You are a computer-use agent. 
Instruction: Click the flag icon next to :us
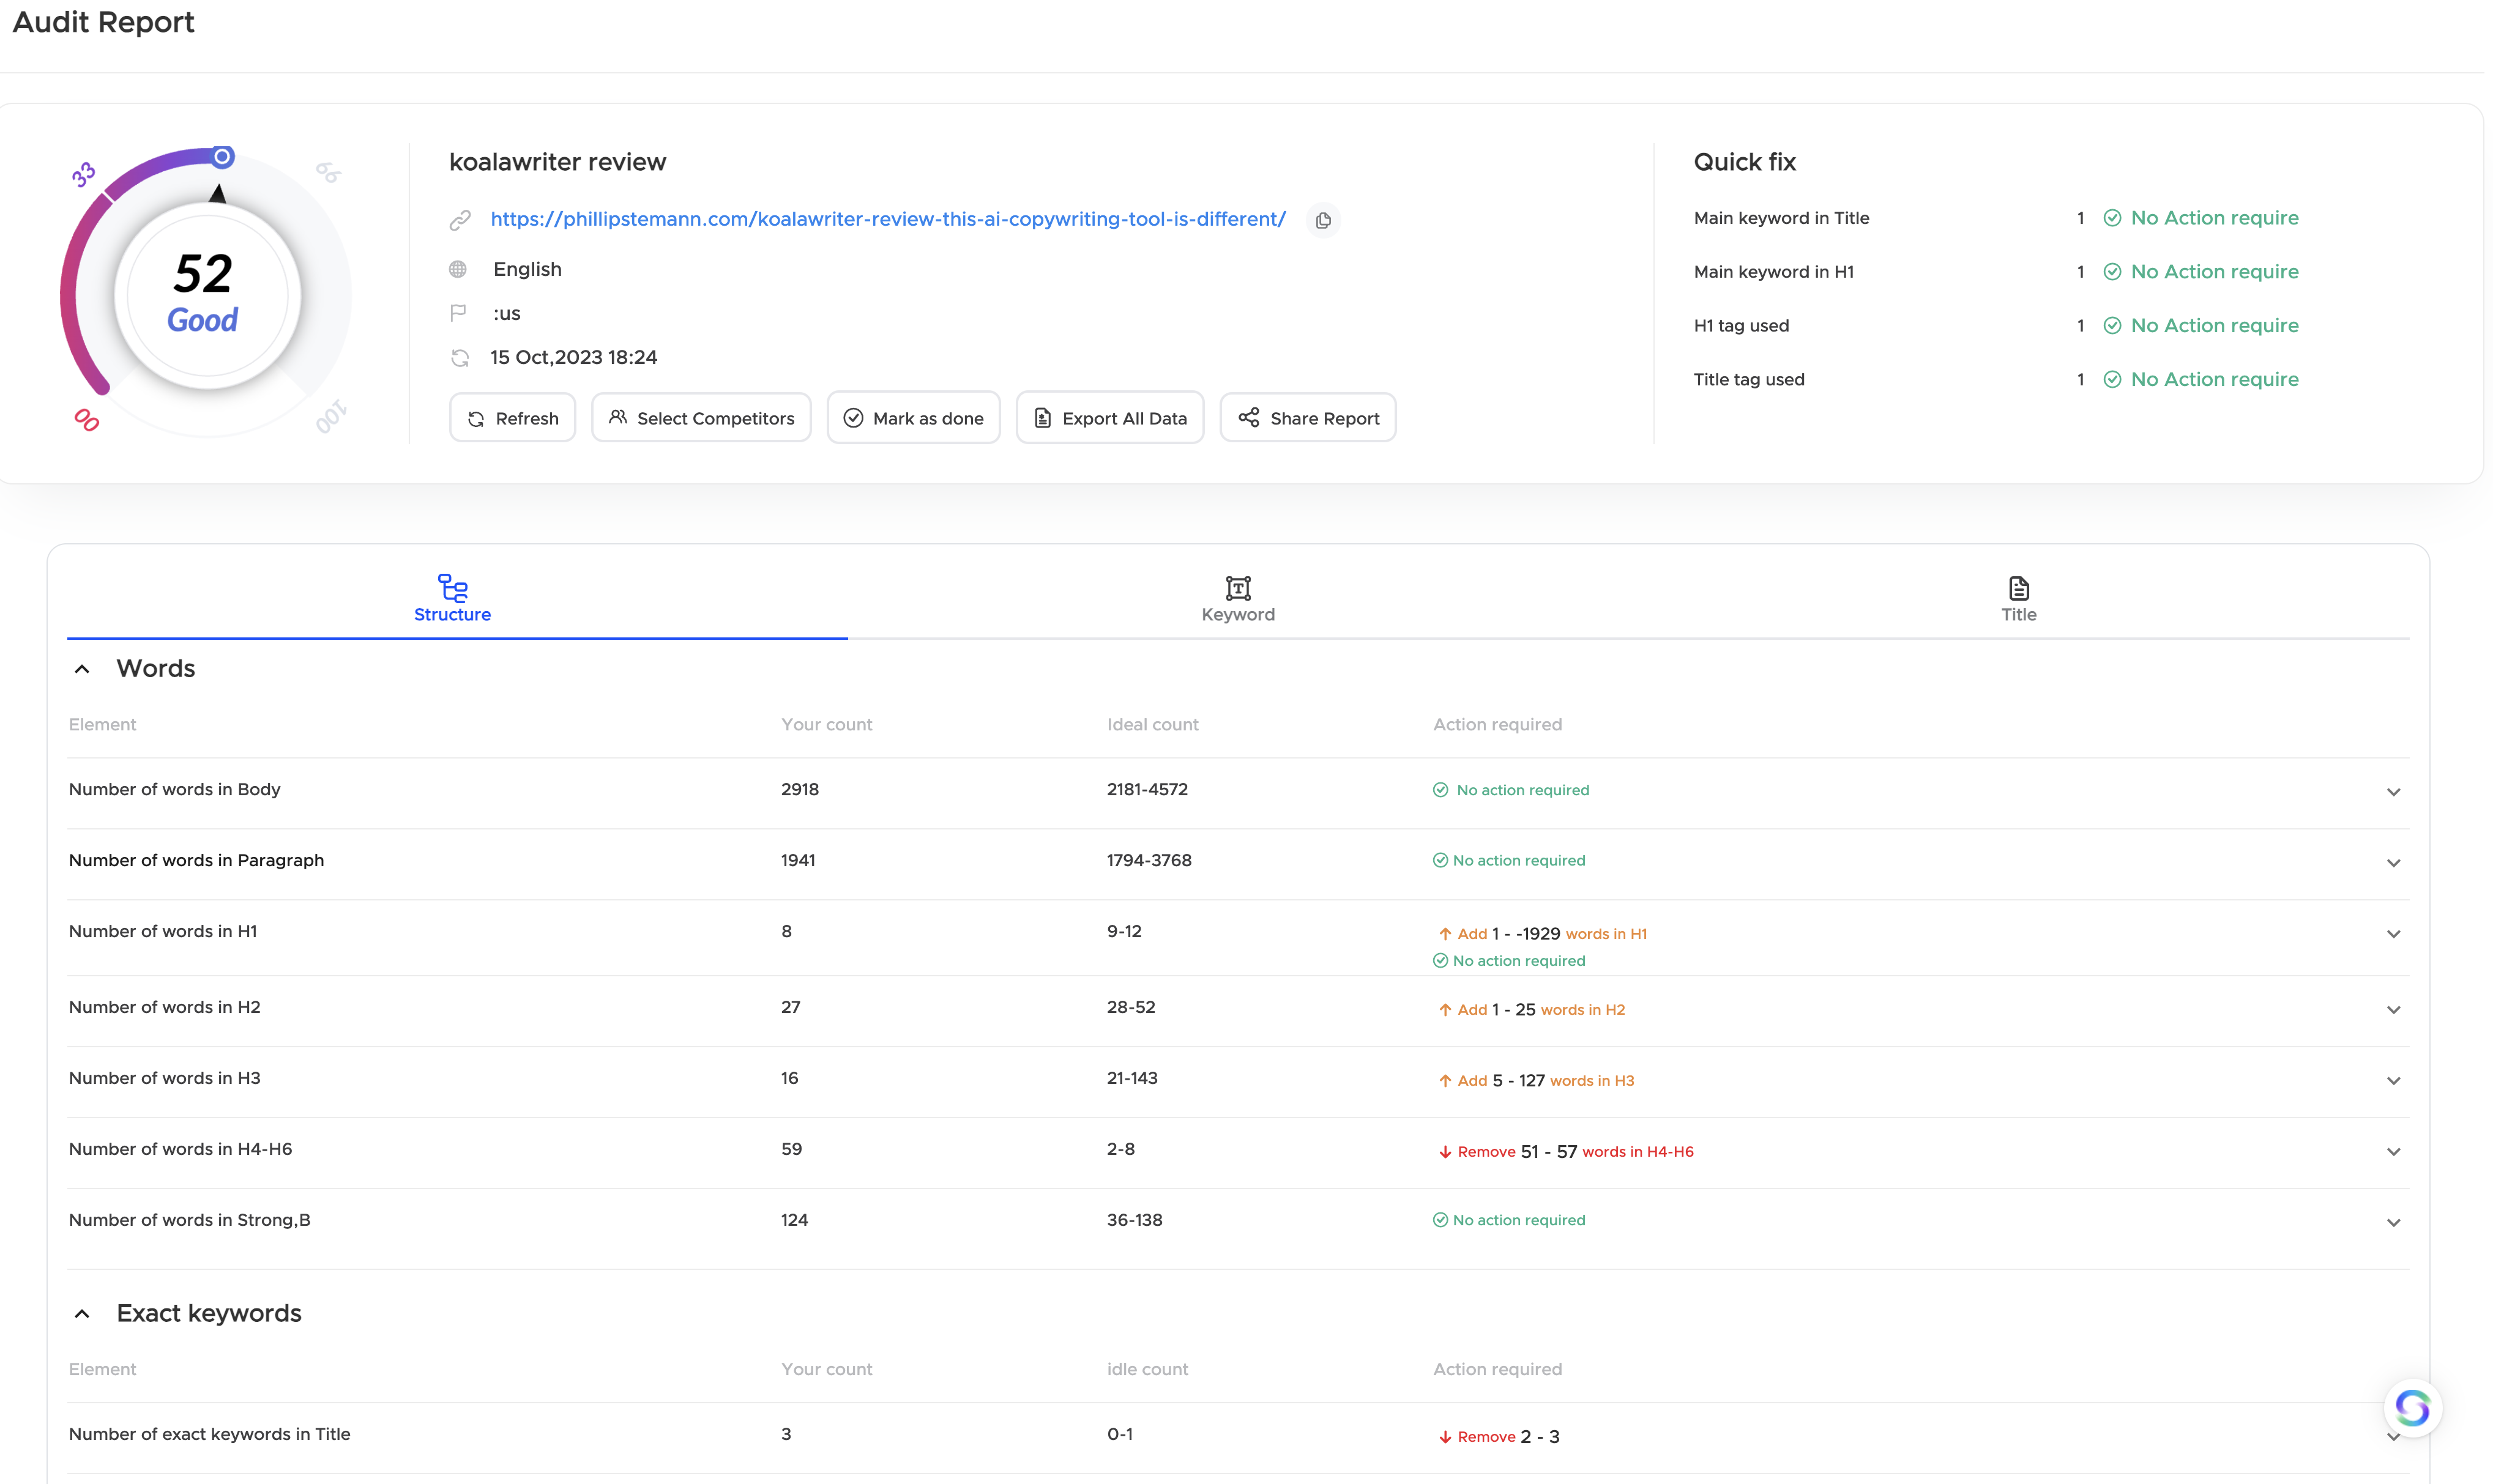click(458, 313)
